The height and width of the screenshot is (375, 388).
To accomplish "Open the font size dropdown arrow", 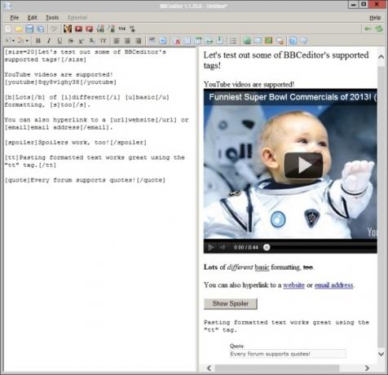I will pos(14,41).
